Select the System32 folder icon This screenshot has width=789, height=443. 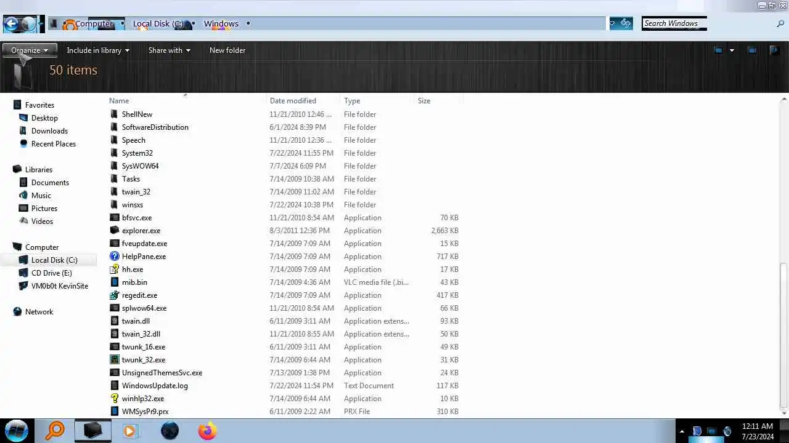pyautogui.click(x=114, y=153)
